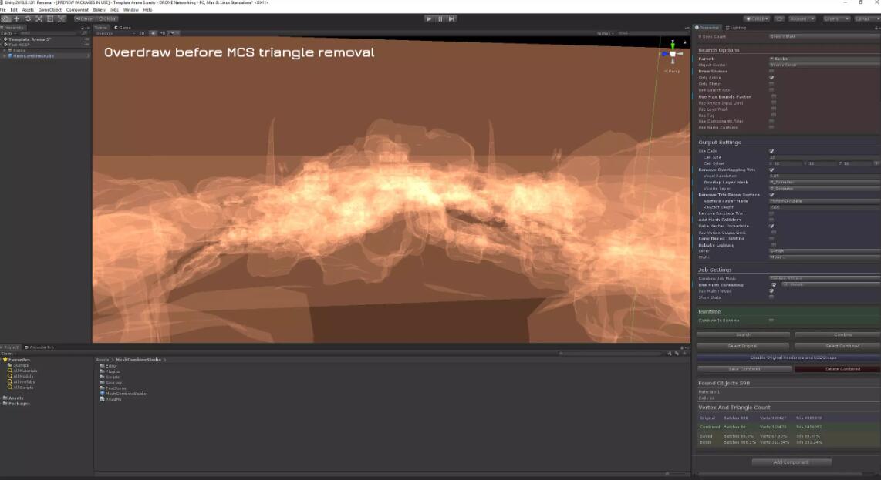Click the Cell Size input field
Viewport: 881px width, 480px height.
coord(823,157)
